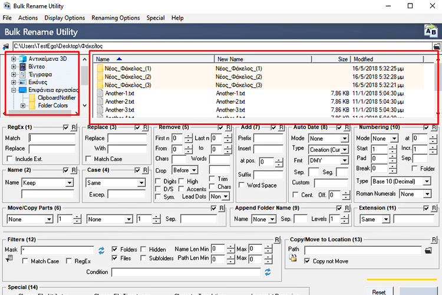The width and height of the screenshot is (442, 295).
Task: Reset Remove (5) with its R button
Action: pos(228,127)
